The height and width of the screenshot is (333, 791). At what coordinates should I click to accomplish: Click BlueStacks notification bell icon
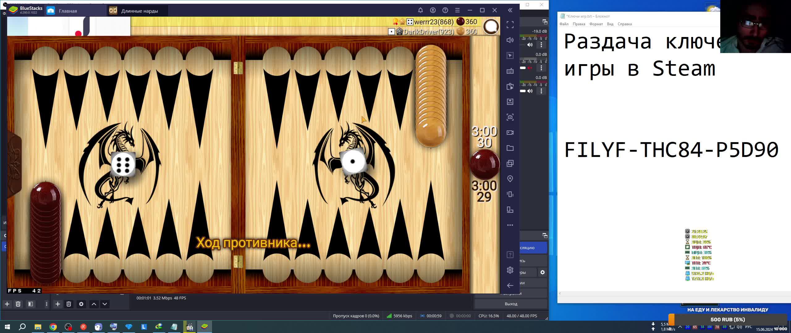point(421,10)
